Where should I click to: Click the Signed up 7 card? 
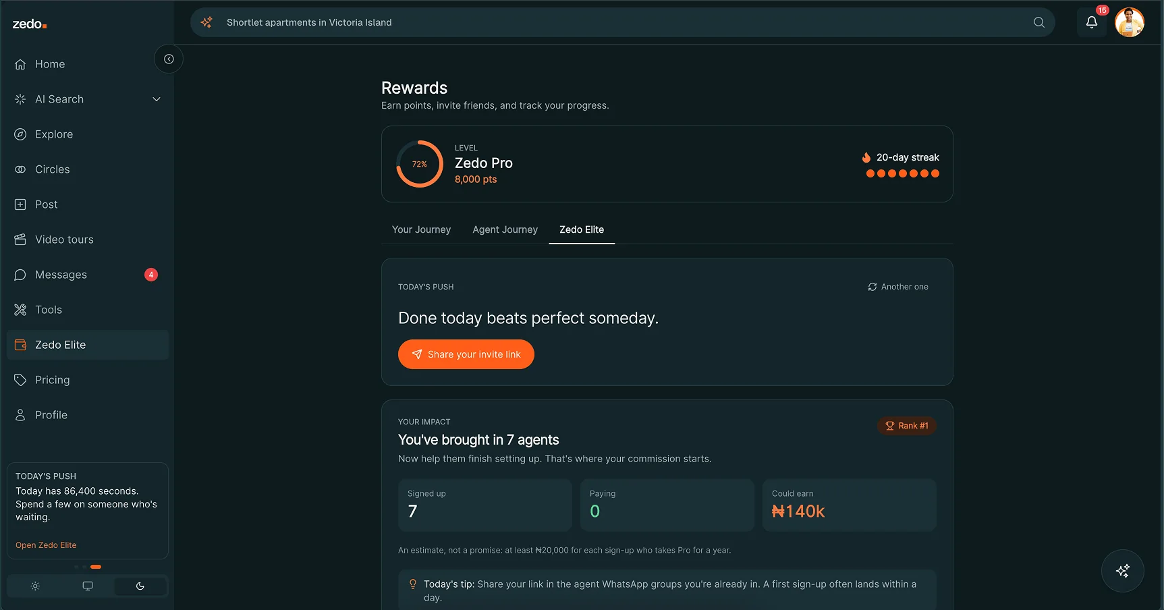point(485,505)
